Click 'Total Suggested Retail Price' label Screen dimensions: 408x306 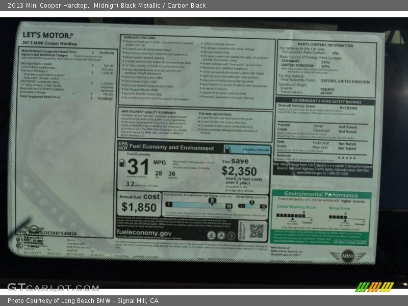[40, 96]
